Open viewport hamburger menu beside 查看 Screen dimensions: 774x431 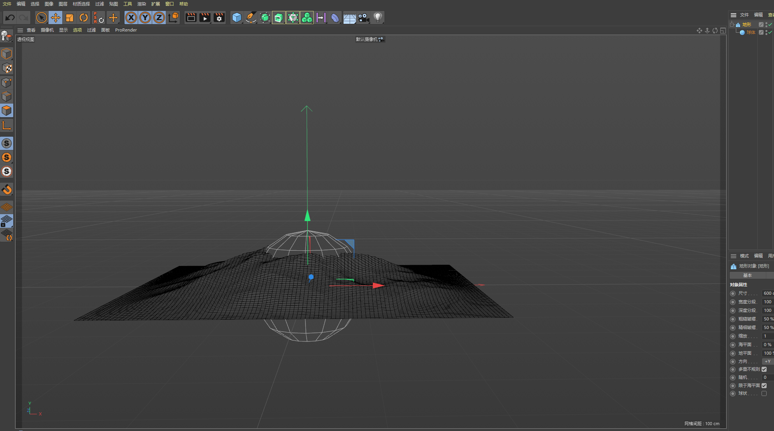click(x=20, y=30)
